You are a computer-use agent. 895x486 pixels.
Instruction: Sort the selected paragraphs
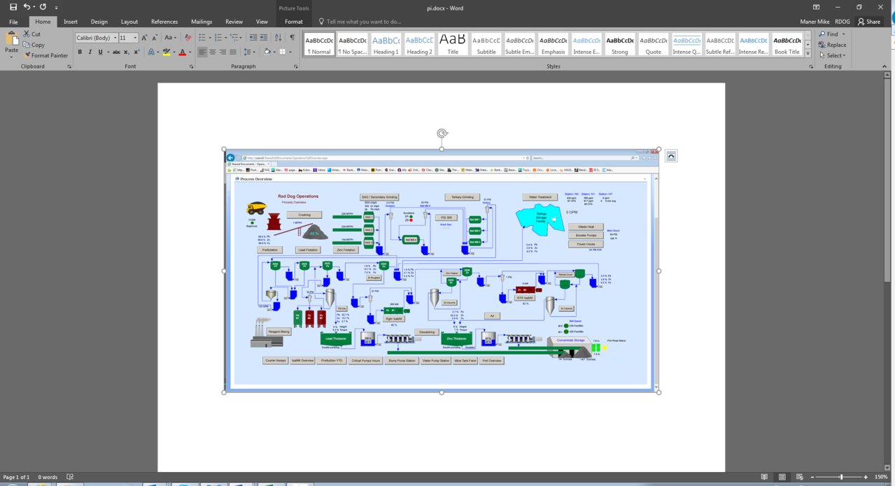click(x=279, y=38)
